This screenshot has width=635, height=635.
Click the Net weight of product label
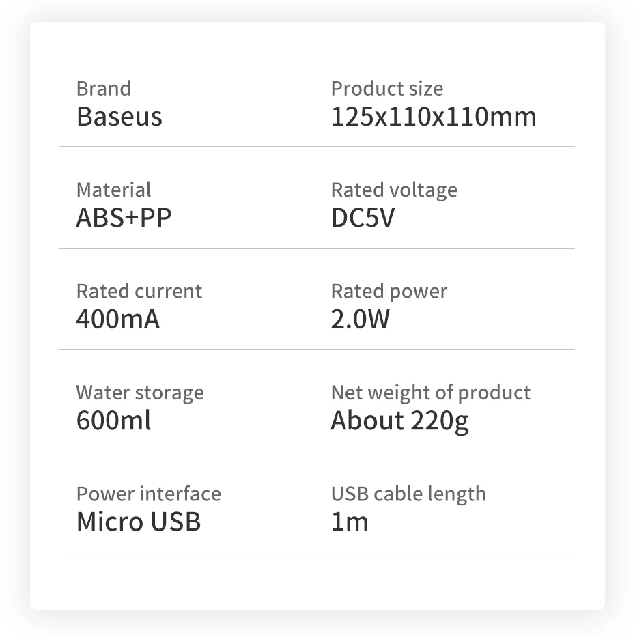pos(430,393)
